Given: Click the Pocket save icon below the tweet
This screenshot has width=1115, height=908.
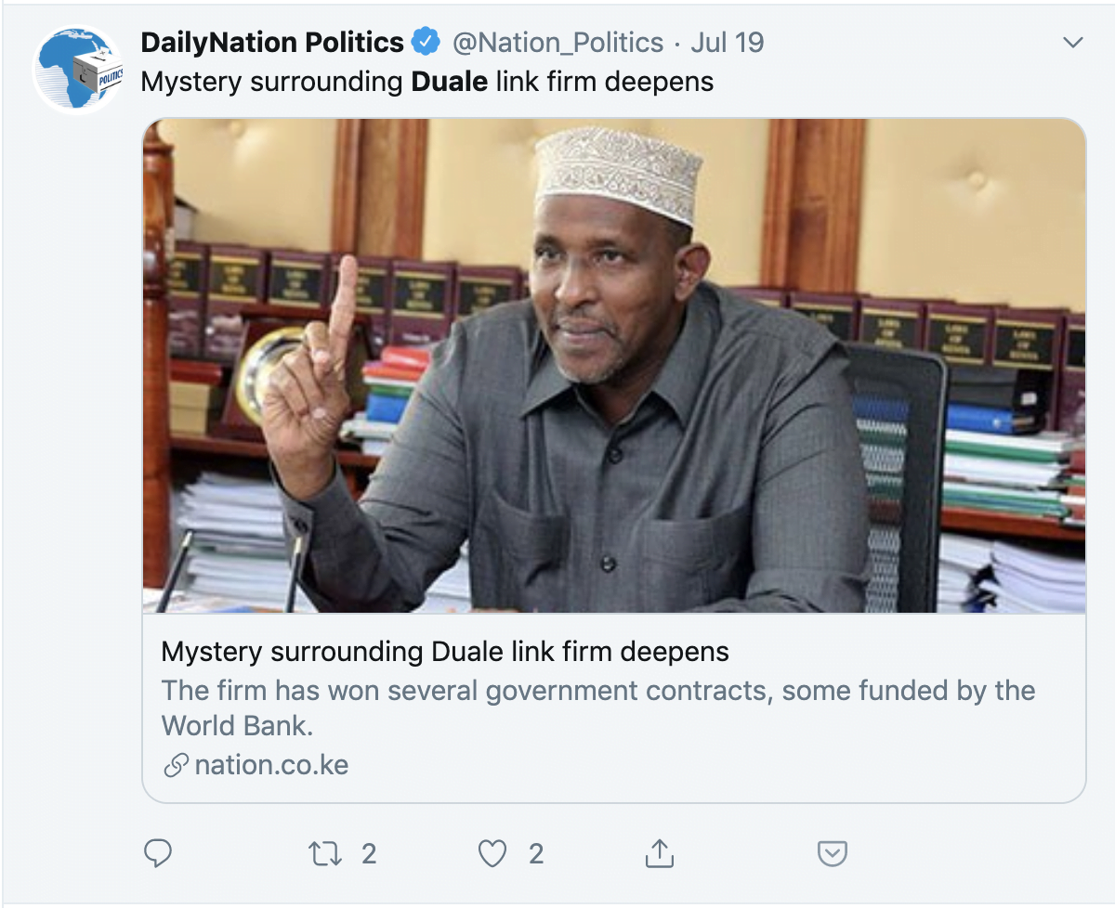Looking at the screenshot, I should coord(832,852).
